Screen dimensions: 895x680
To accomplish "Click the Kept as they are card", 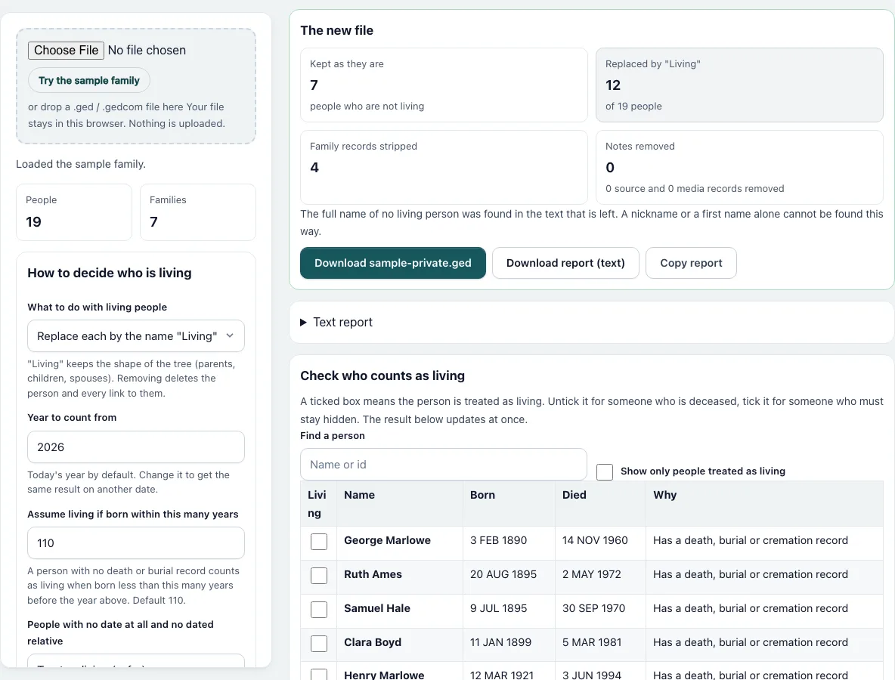I will pyautogui.click(x=444, y=85).
